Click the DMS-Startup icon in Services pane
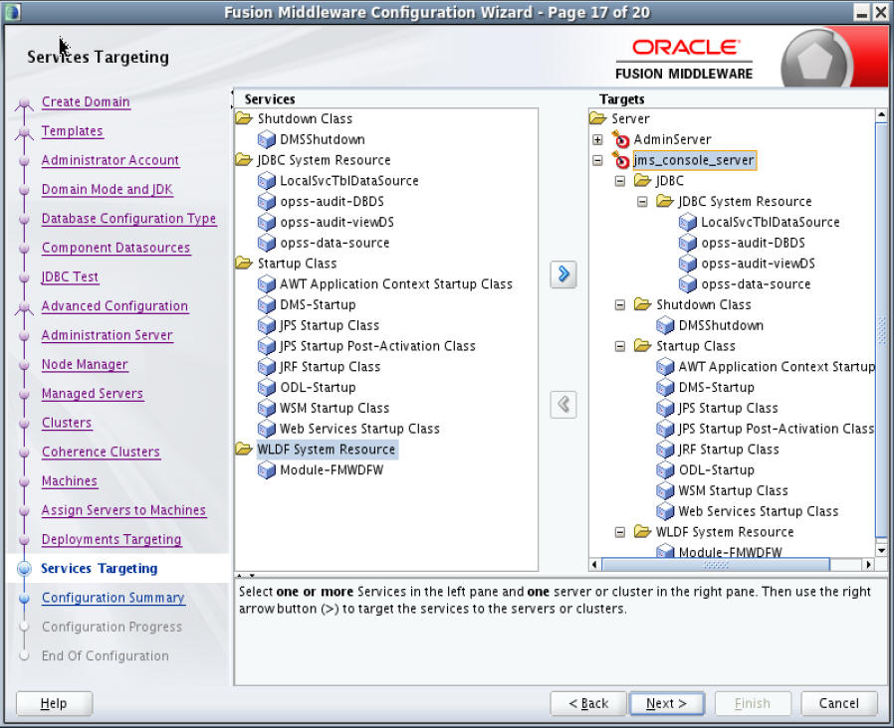The image size is (894, 728). coord(266,304)
